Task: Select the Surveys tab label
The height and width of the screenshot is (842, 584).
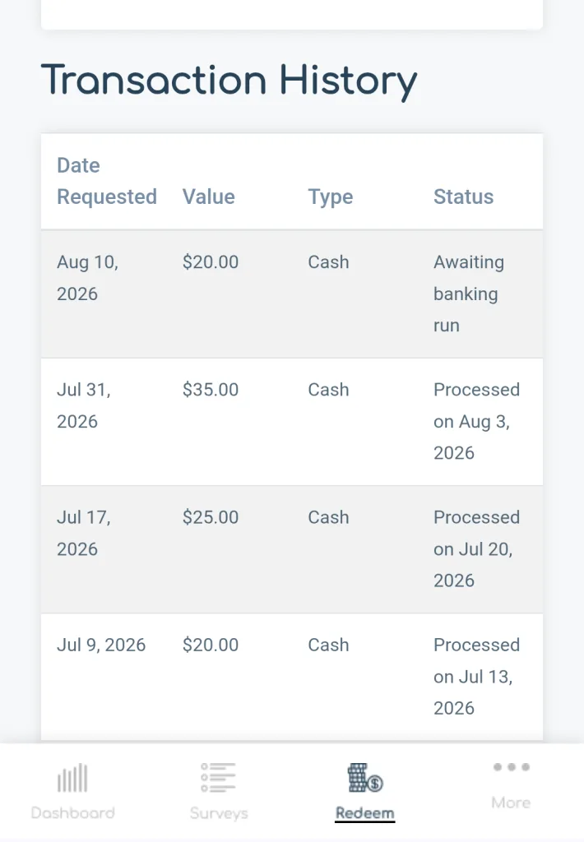Action: pyautogui.click(x=219, y=813)
